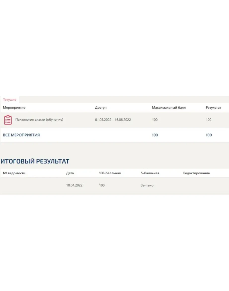
Task: Click the 100-балльная column header
Action: click(x=110, y=173)
